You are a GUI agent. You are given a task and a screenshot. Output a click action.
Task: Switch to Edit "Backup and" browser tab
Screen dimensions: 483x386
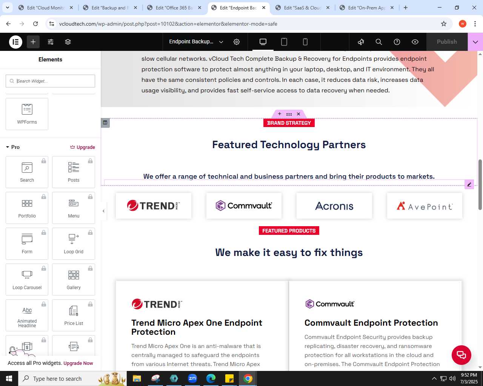pos(110,8)
